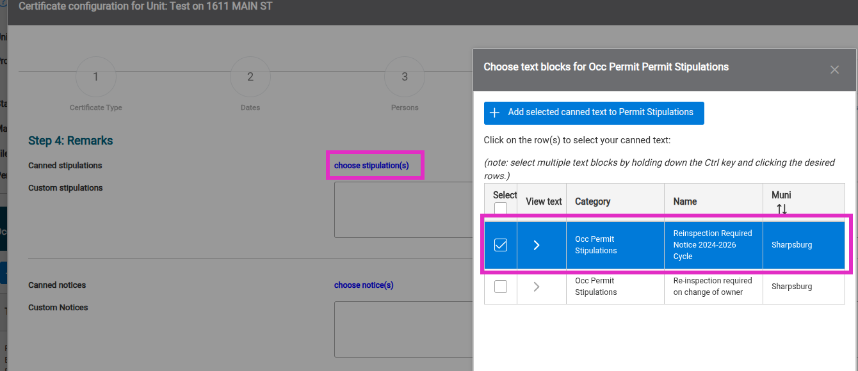Focus the Custom Notices text area
The image size is (858, 371).
click(403, 329)
